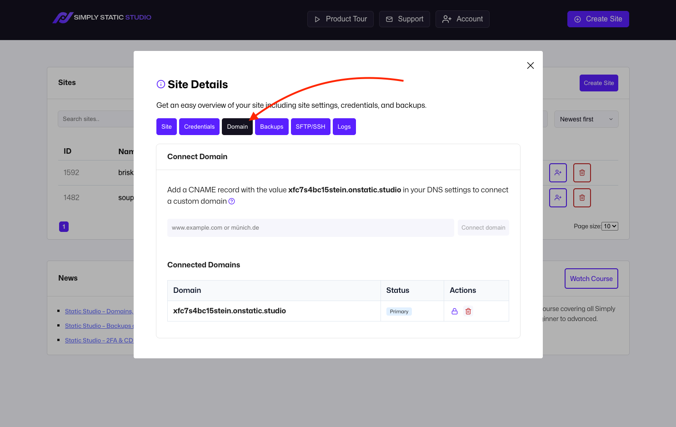Focus the custom domain input field
Viewport: 676px width, 427px height.
click(310, 228)
